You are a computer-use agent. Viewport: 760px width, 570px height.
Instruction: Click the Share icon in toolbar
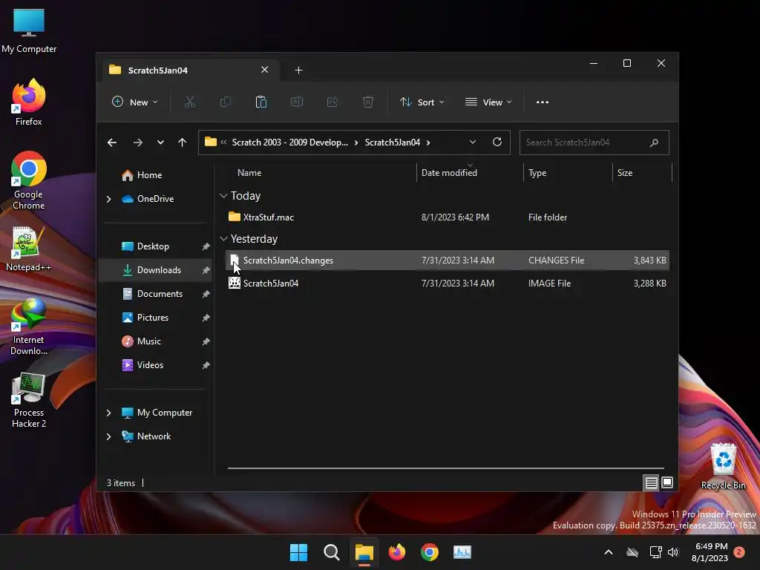pos(332,102)
